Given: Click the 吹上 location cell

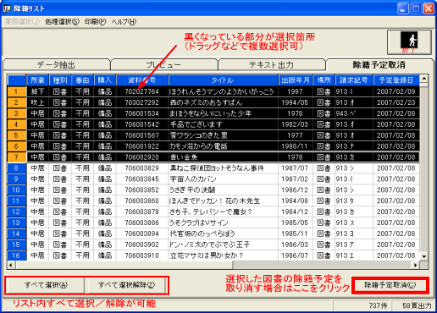Looking at the screenshot, I should 38,102.
